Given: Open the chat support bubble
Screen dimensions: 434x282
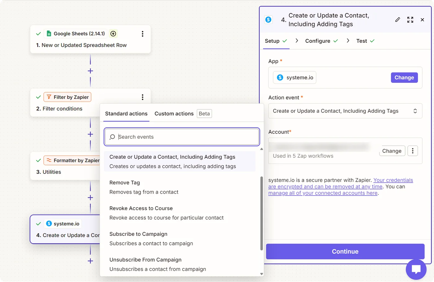Looking at the screenshot, I should pyautogui.click(x=416, y=269).
